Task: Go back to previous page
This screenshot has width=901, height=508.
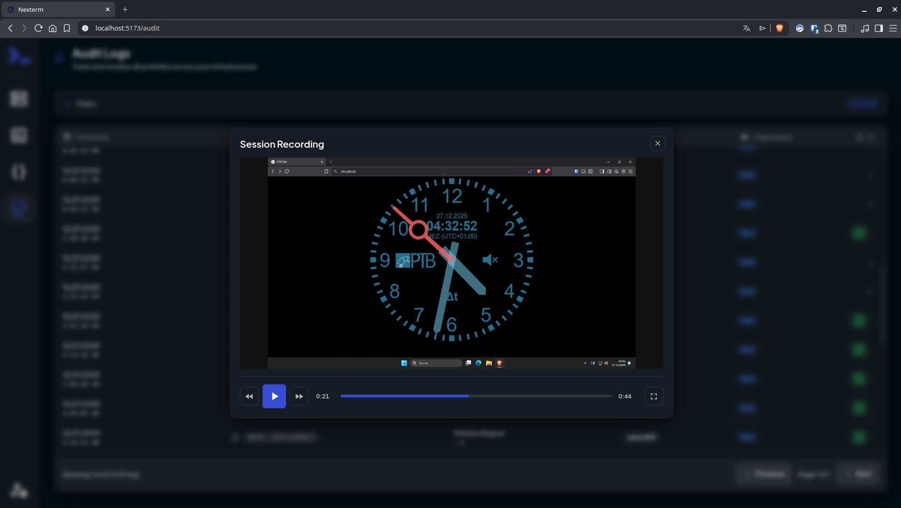Action: (10, 28)
